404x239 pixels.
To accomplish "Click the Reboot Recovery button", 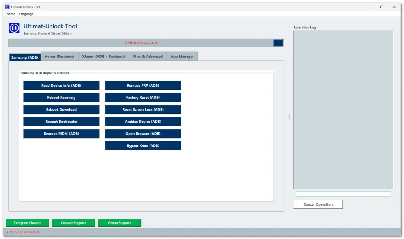I will (61, 98).
